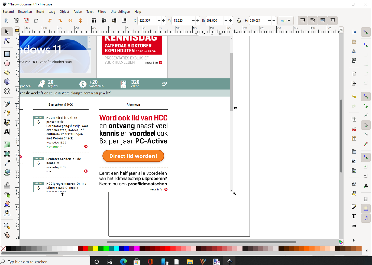The image size is (372, 265).
Task: Open the Laag menu
Action: 52,12
